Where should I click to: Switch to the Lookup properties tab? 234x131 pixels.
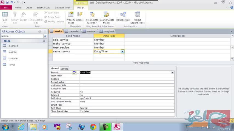[64, 69]
